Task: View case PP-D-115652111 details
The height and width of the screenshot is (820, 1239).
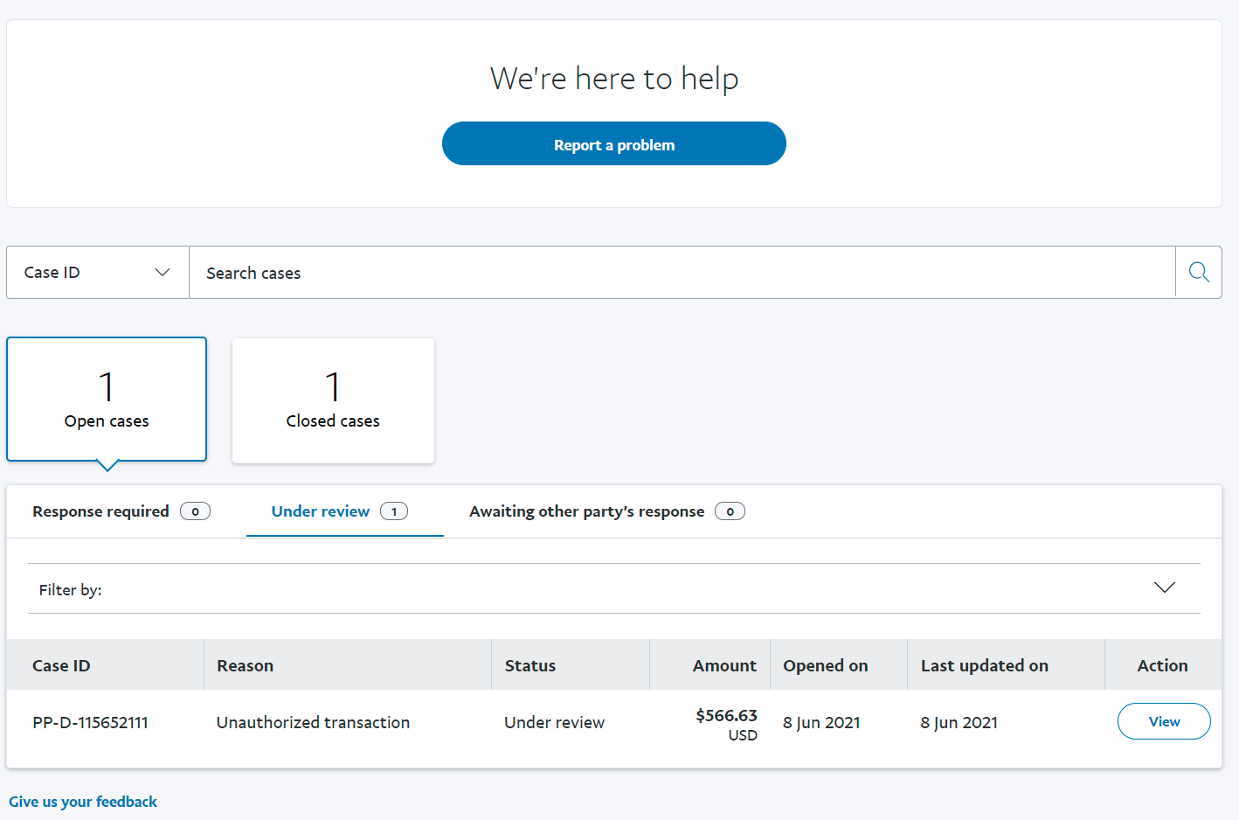Action: 1163,721
